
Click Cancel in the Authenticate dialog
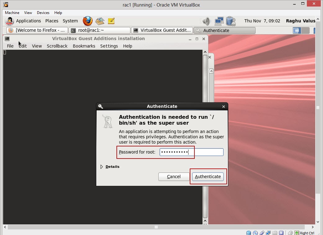click(x=174, y=177)
